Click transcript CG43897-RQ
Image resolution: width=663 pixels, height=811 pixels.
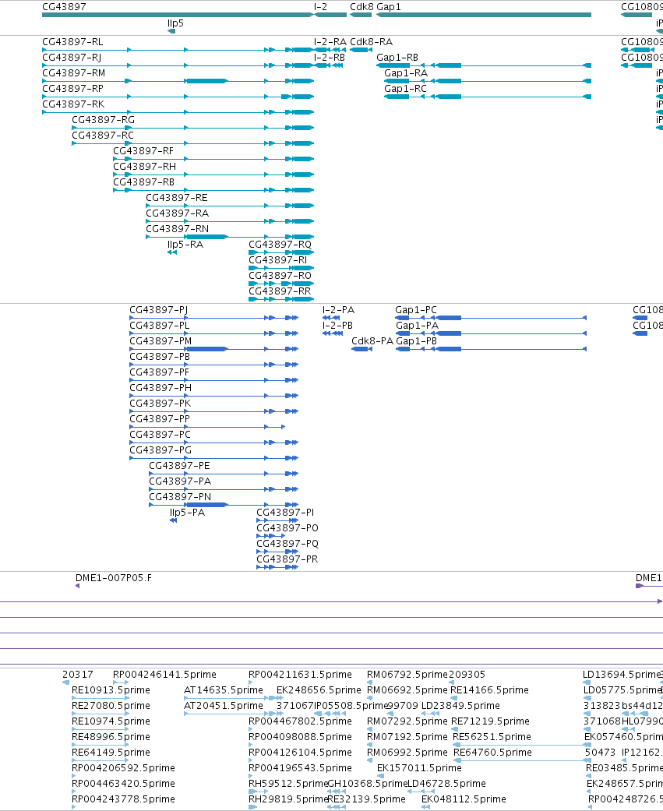[280, 252]
